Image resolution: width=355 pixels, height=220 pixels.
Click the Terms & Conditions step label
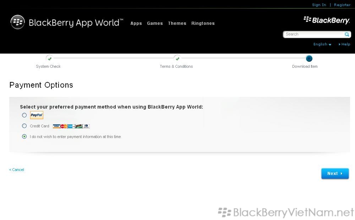176,66
